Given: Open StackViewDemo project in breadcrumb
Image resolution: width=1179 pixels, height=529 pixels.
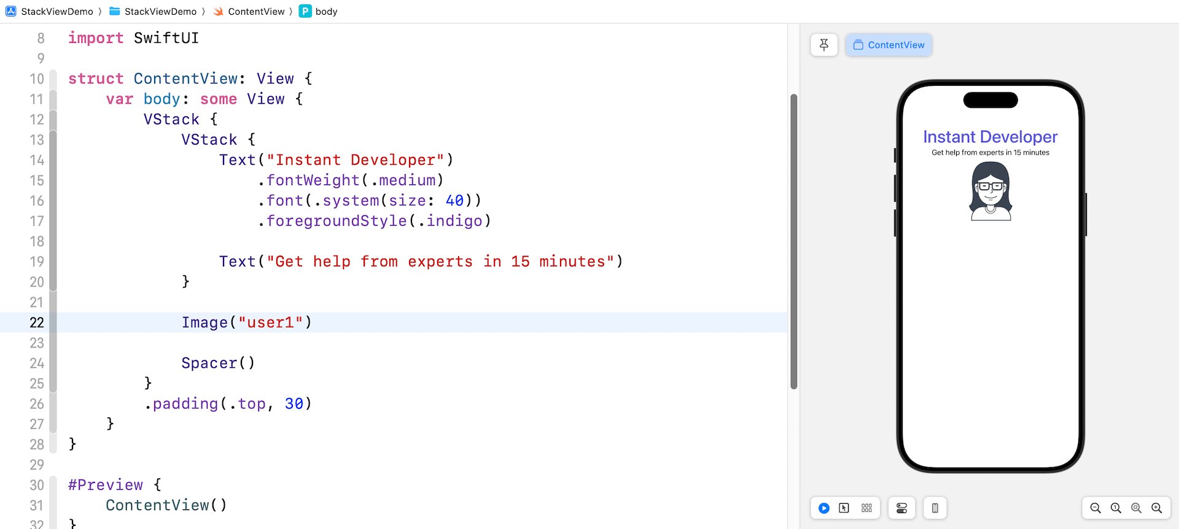Looking at the screenshot, I should [x=50, y=12].
